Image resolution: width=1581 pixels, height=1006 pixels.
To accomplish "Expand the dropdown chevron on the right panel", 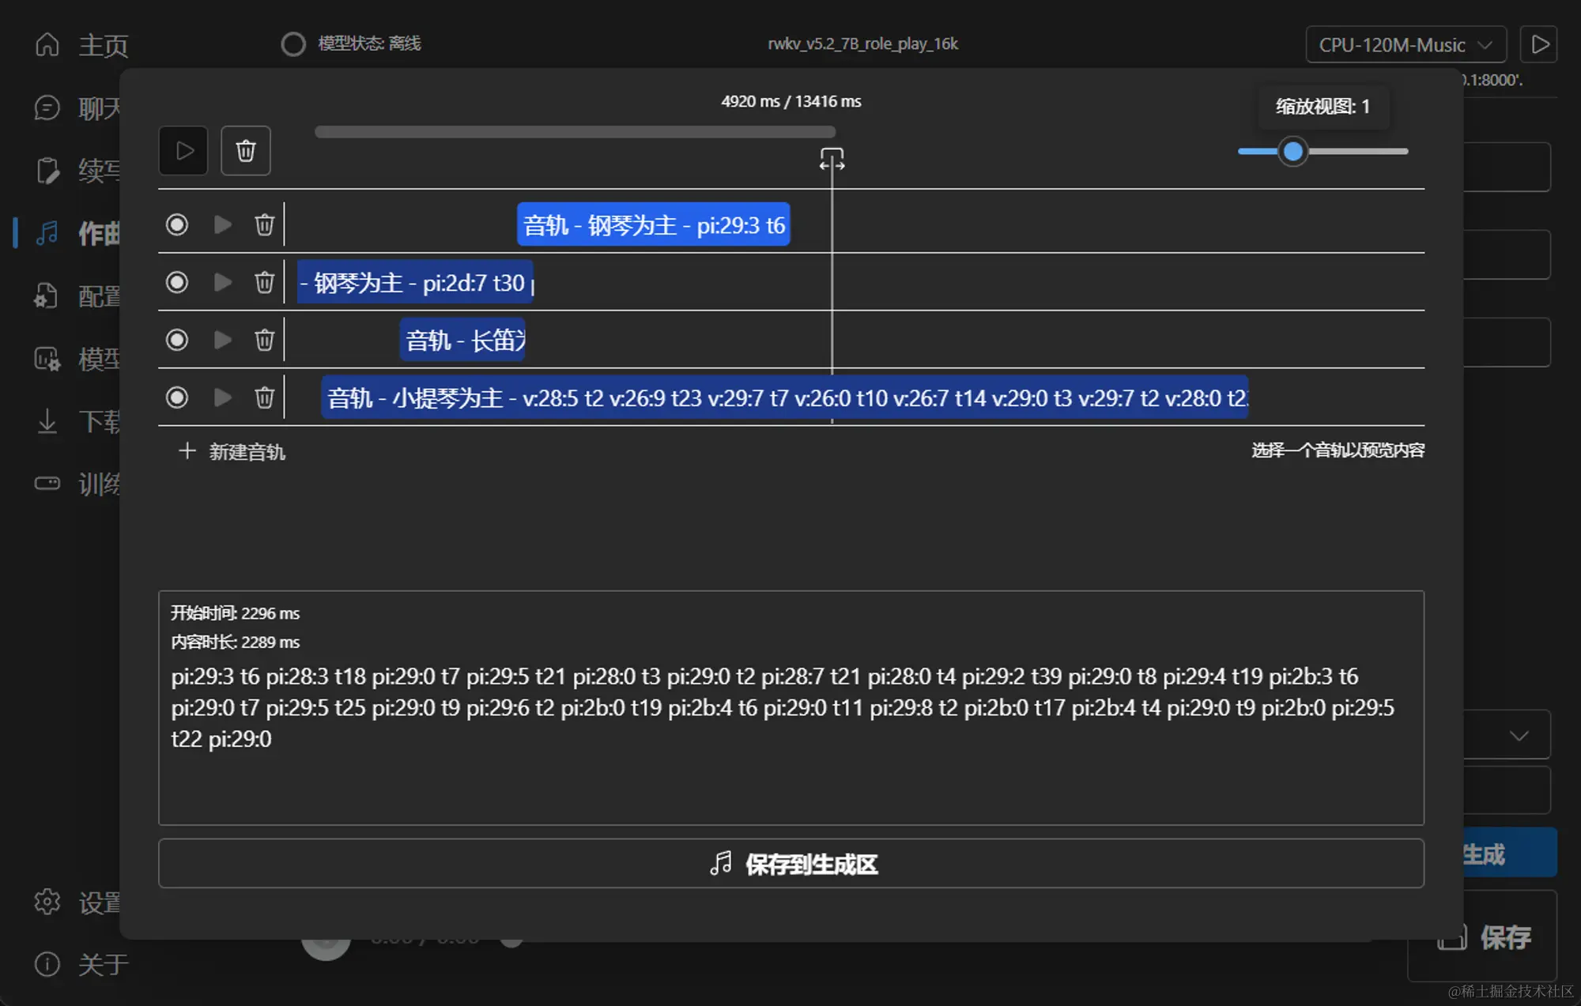I will point(1518,736).
